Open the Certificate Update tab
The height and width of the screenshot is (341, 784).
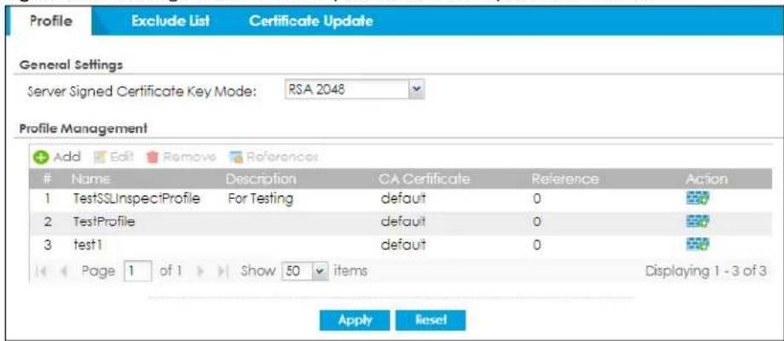310,21
